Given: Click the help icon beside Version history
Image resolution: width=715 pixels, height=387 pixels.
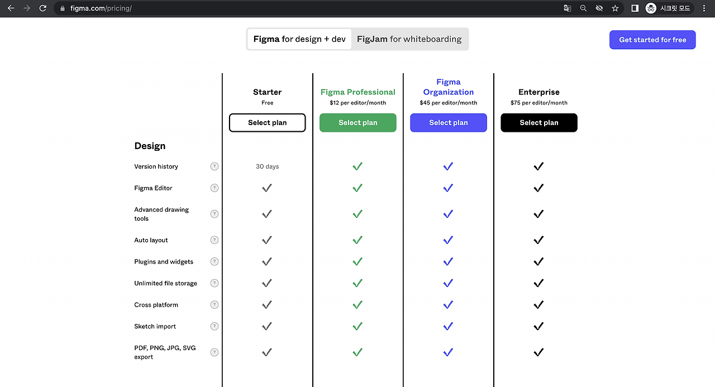Looking at the screenshot, I should 214,166.
